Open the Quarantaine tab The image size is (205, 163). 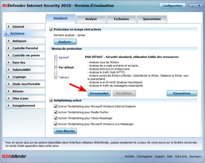coord(152,19)
